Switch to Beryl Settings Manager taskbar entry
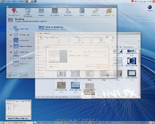 tap(18, 123)
